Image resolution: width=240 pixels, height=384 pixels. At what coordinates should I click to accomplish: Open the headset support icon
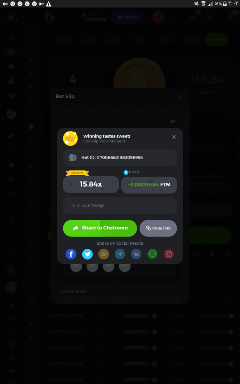pyautogui.click(x=12, y=287)
